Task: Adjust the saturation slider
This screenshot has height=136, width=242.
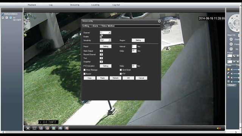Action: (x=236, y=78)
